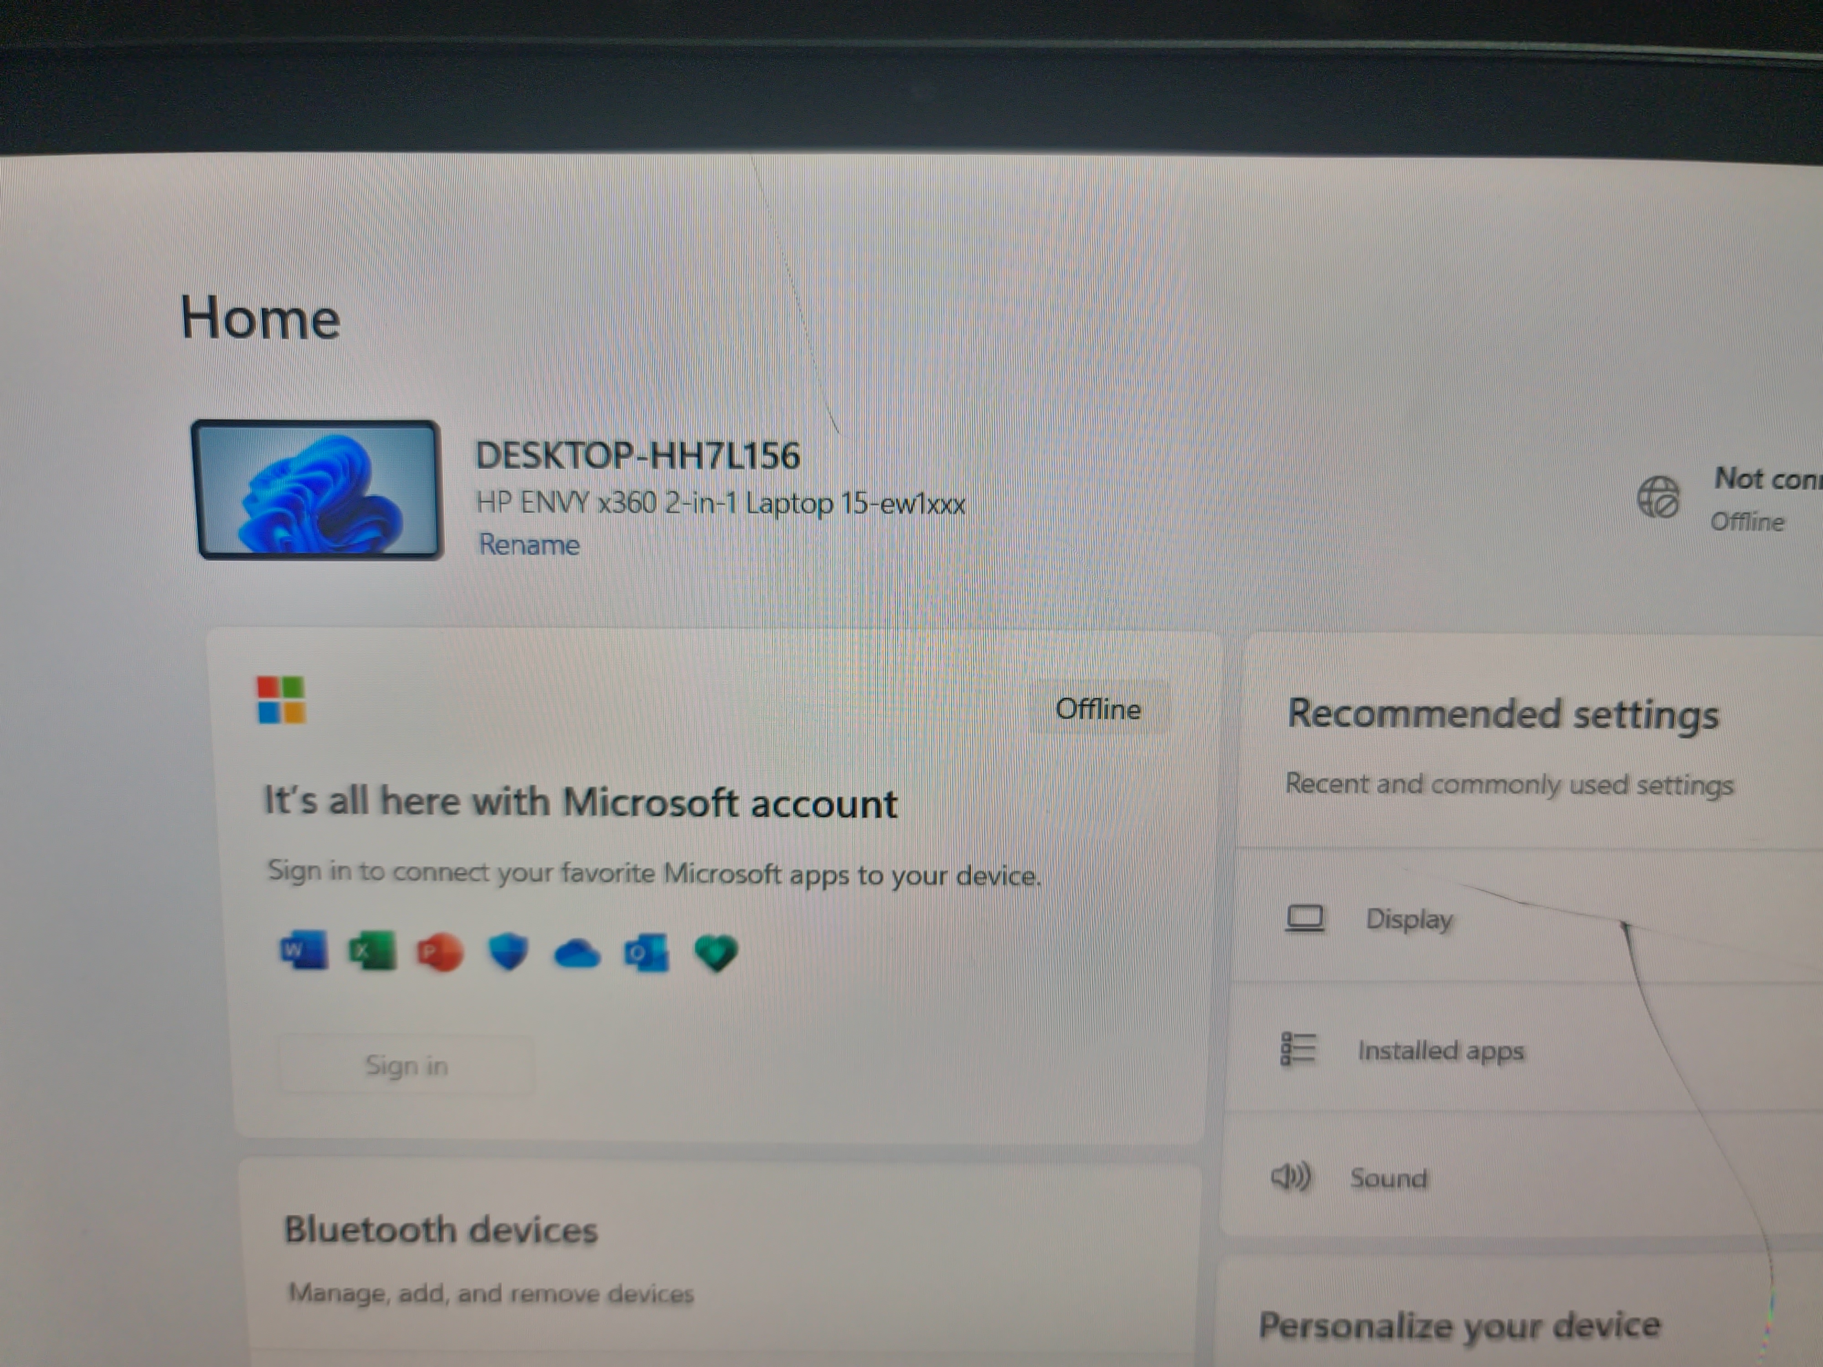Click the Microsoft four-color logo
The height and width of the screenshot is (1367, 1823).
pyautogui.click(x=281, y=699)
